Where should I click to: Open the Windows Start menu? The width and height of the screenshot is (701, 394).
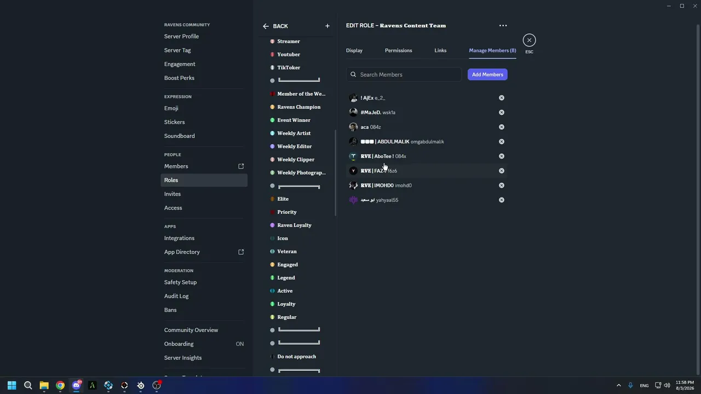(x=12, y=385)
